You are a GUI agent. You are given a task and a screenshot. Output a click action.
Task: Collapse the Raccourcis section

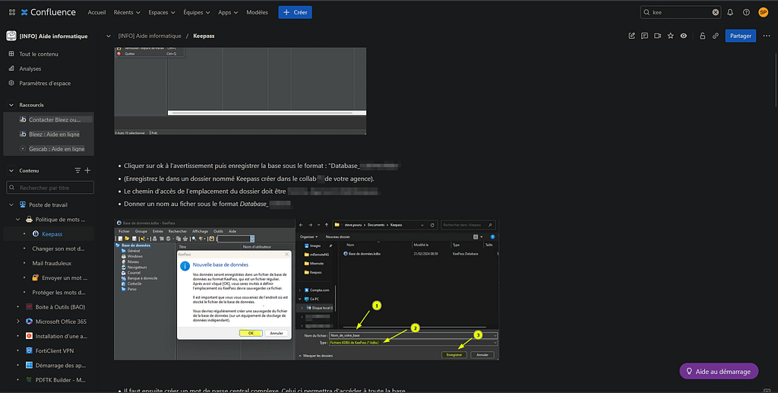click(x=11, y=105)
